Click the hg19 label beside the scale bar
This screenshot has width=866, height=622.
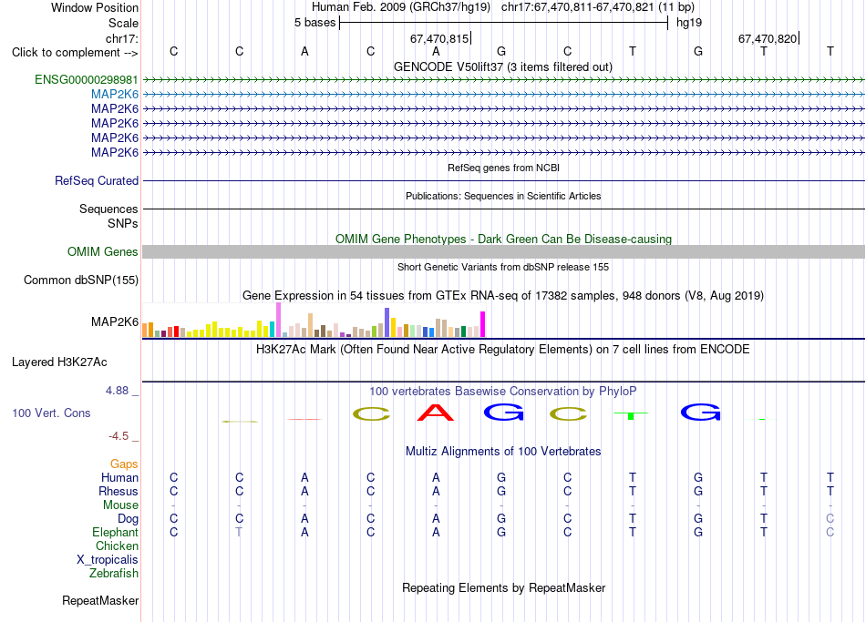pos(689,23)
